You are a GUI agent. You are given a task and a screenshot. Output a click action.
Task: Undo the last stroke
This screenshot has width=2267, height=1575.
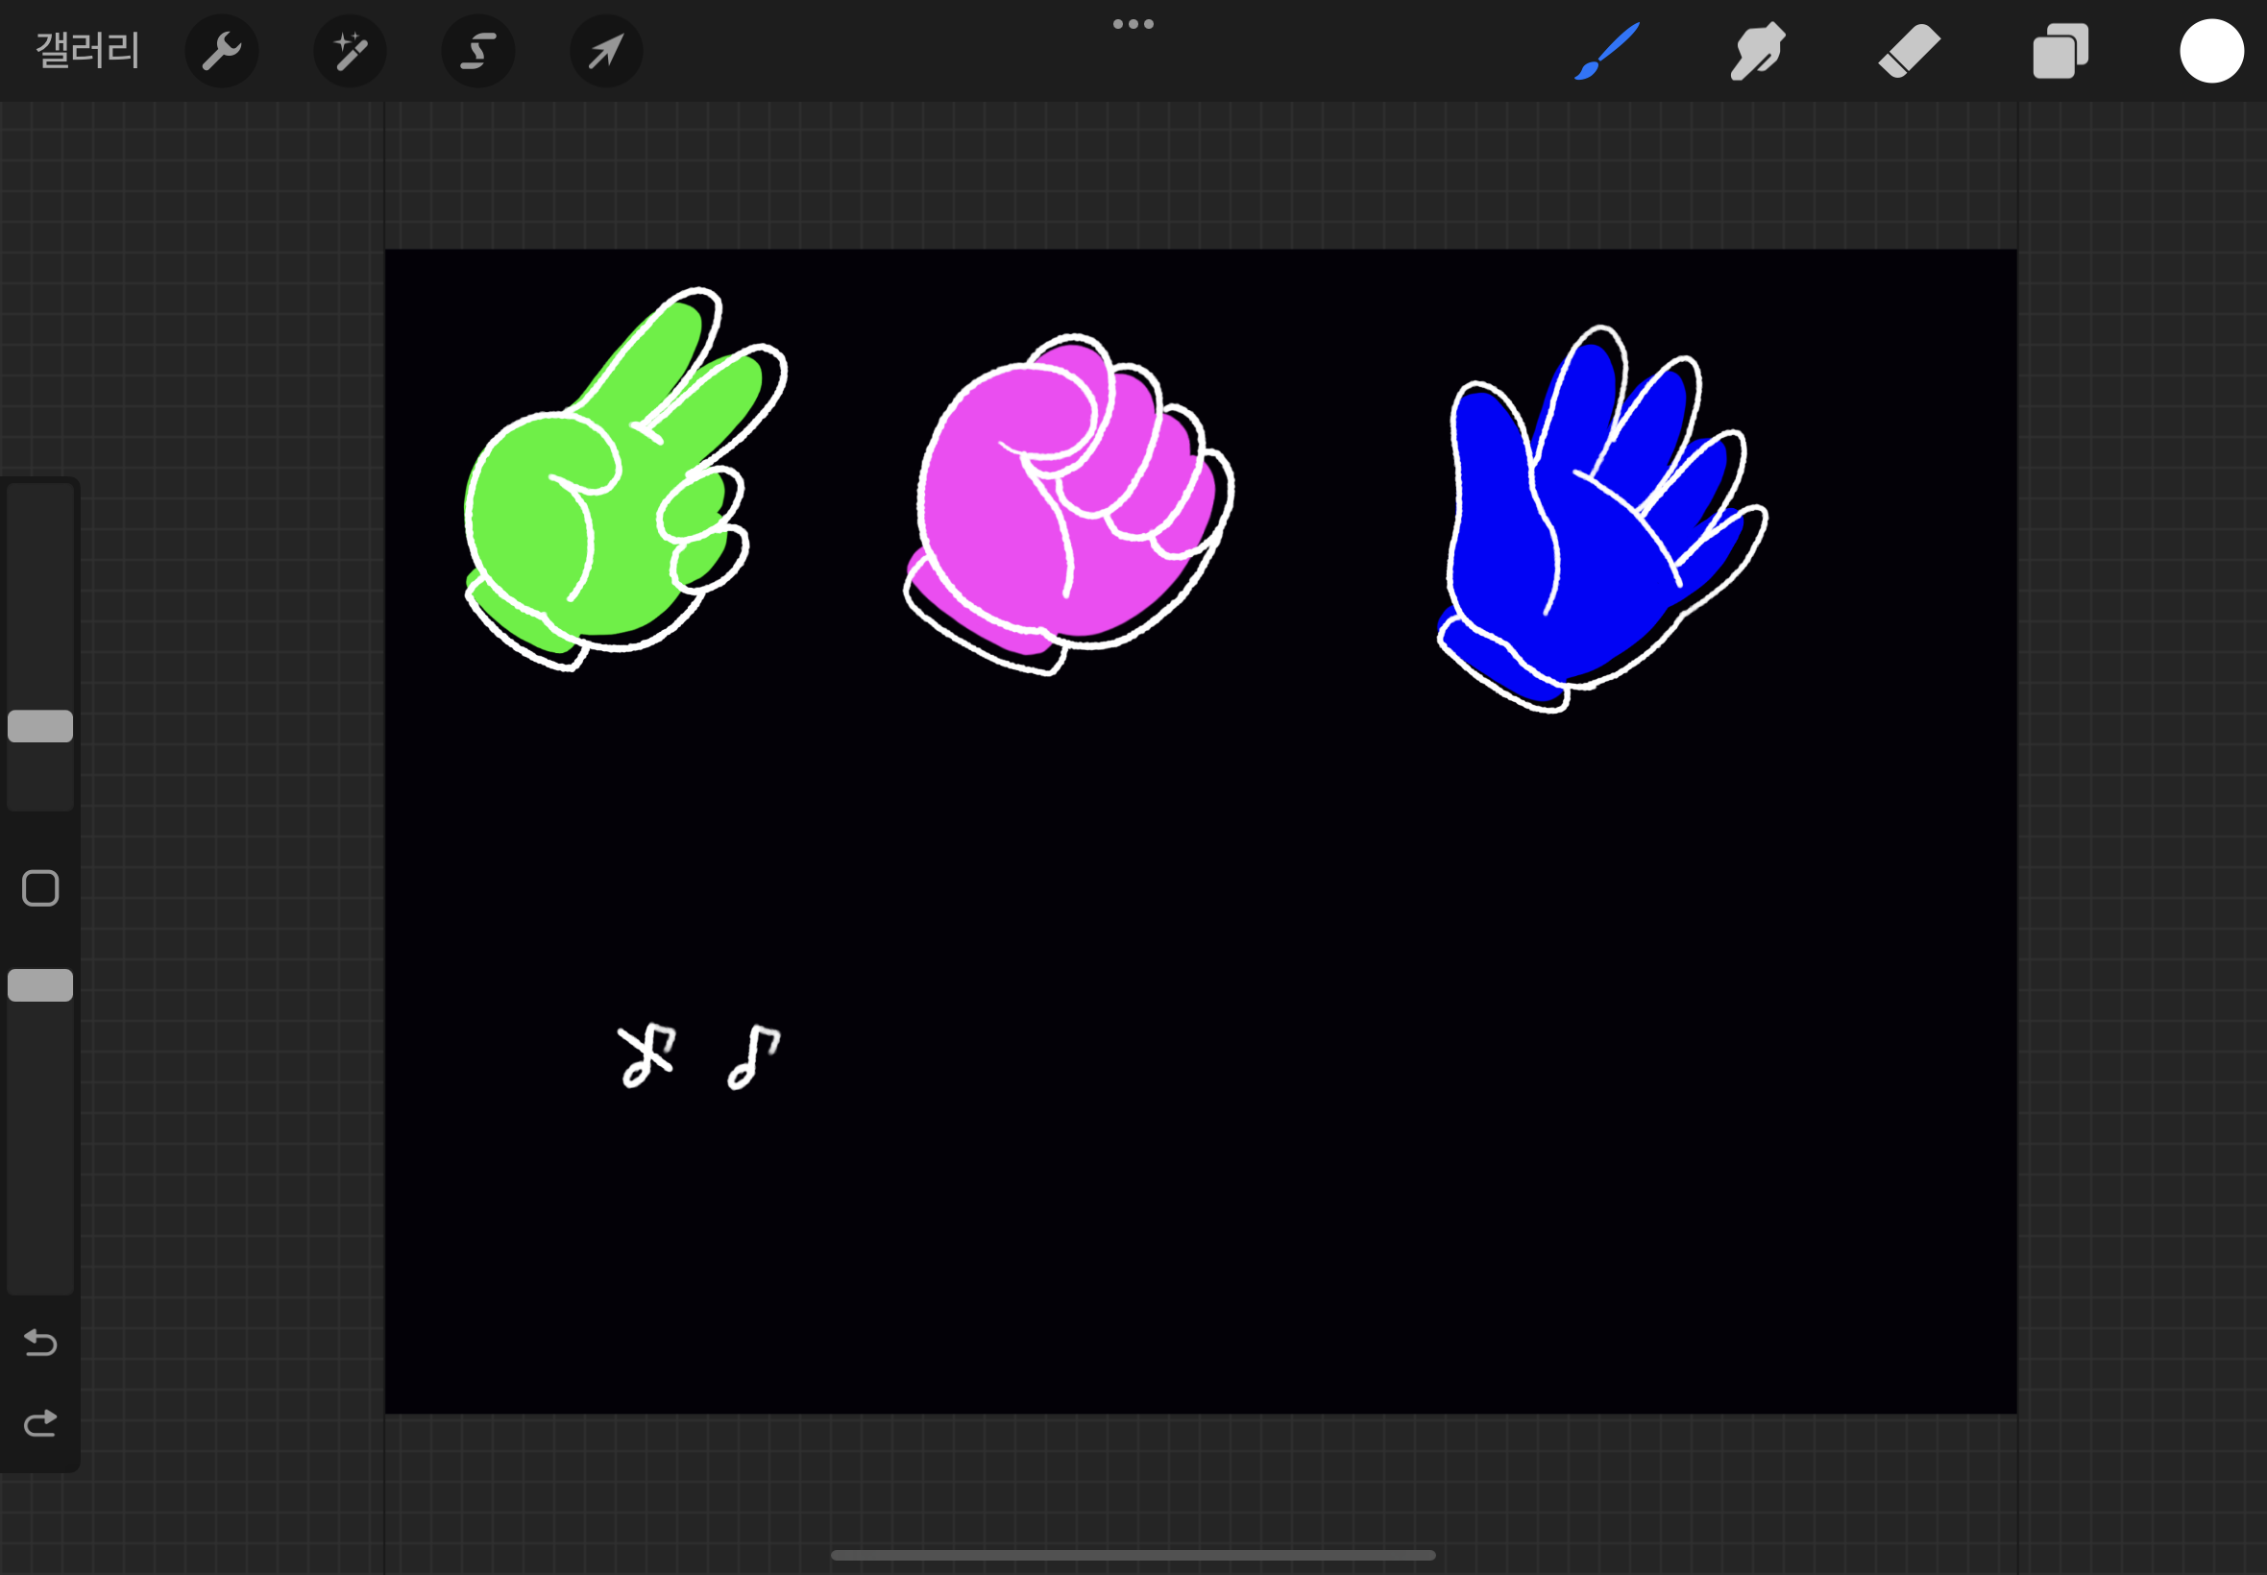40,1342
